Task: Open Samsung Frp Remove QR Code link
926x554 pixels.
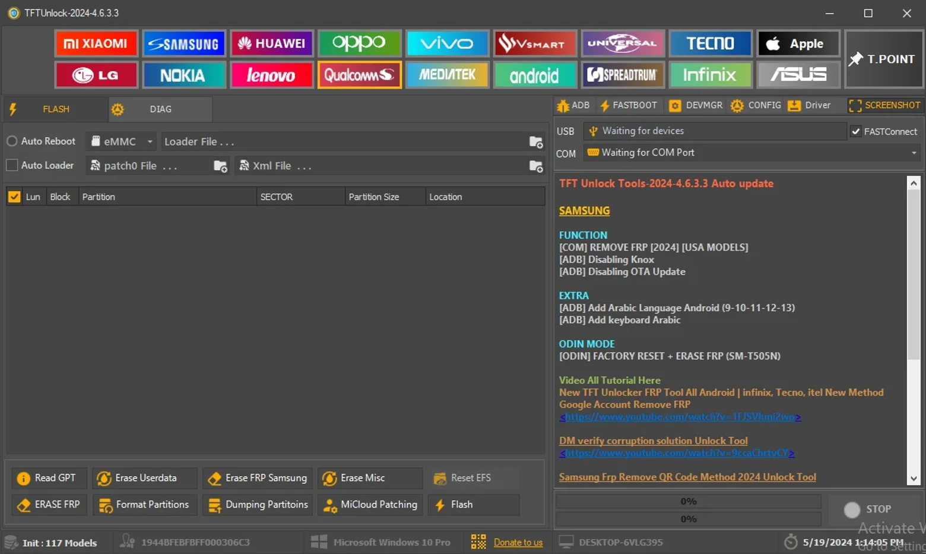Action: click(x=687, y=477)
